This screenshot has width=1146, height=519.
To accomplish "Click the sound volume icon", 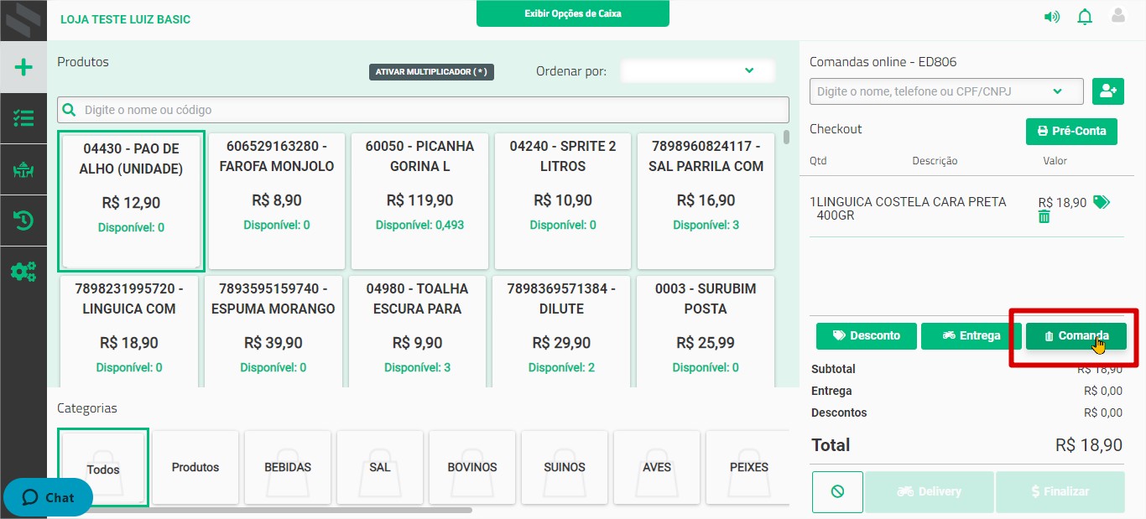I will pos(1051,16).
